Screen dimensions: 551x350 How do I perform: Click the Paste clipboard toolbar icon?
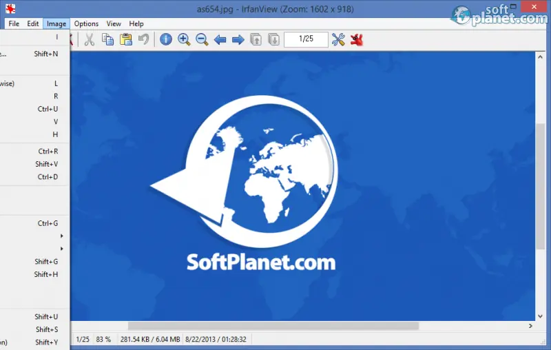tap(126, 39)
